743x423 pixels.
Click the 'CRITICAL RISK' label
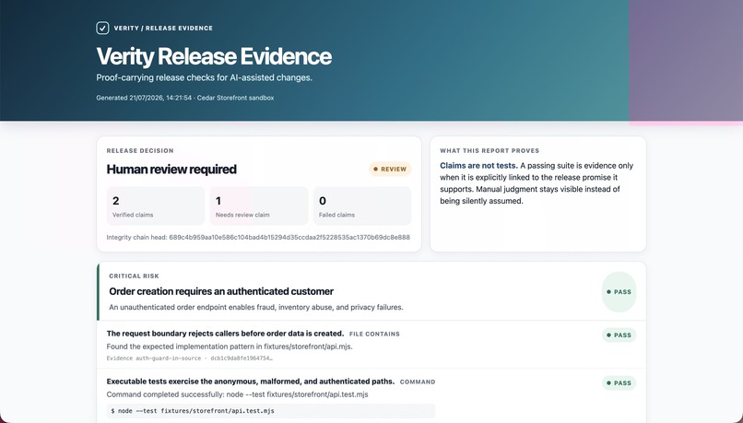click(x=134, y=276)
